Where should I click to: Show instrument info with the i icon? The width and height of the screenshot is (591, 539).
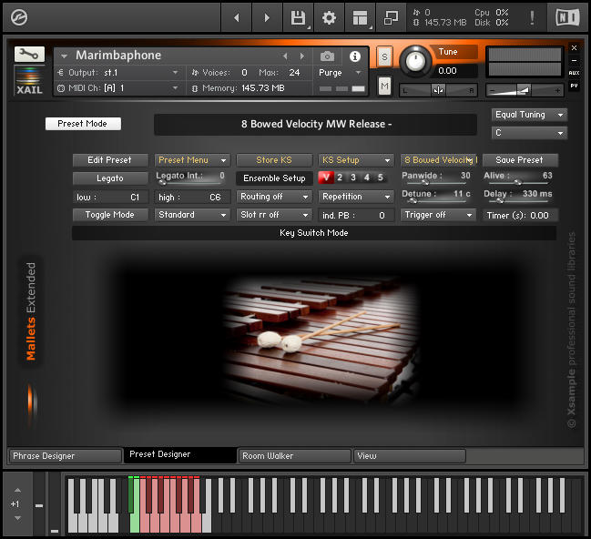(x=355, y=56)
